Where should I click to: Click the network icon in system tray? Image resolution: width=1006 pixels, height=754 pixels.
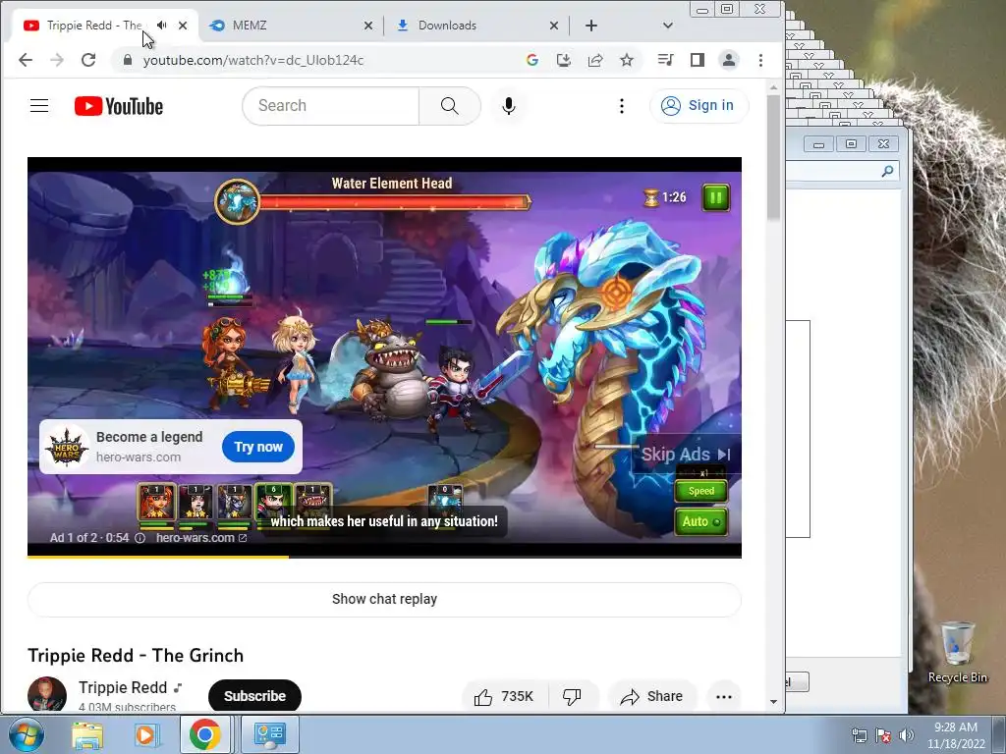[859, 735]
